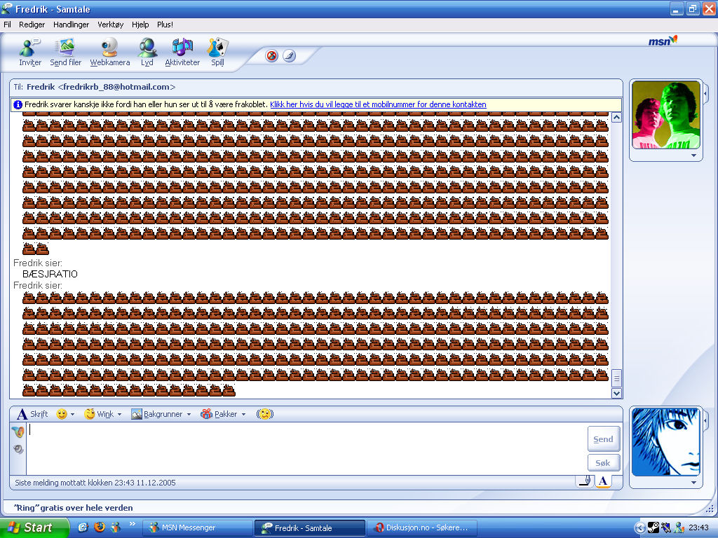Screen dimensions: 718x538
Task: Open Skrift font settings
Action: [32, 414]
